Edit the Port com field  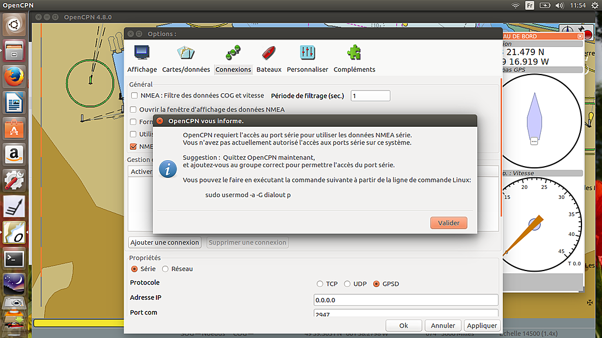pyautogui.click(x=406, y=313)
